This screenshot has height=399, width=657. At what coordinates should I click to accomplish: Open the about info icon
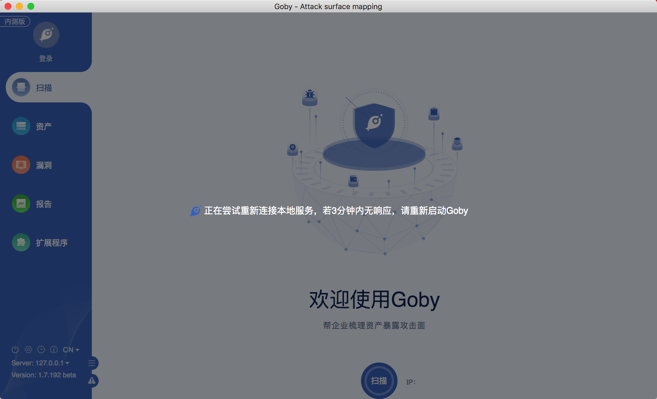(x=54, y=349)
